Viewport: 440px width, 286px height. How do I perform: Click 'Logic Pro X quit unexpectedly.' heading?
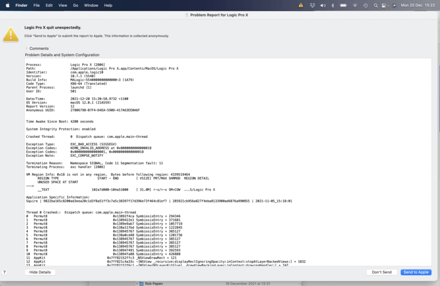(x=53, y=27)
